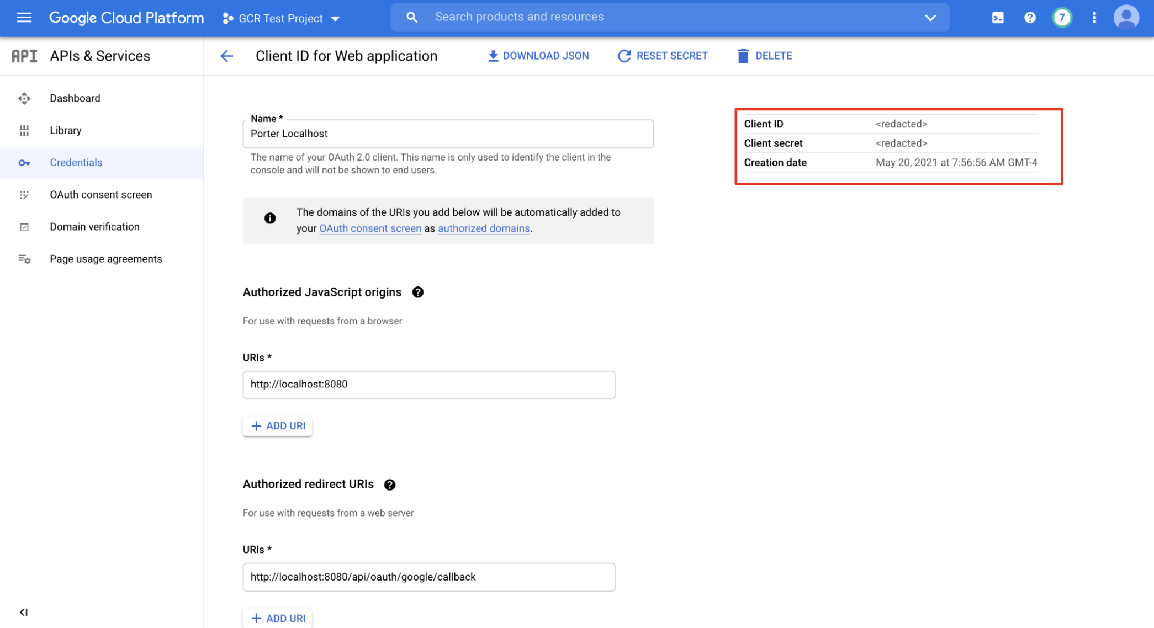Click DOWNLOAD JSON button
Screen dimensions: 1154x628
point(538,56)
